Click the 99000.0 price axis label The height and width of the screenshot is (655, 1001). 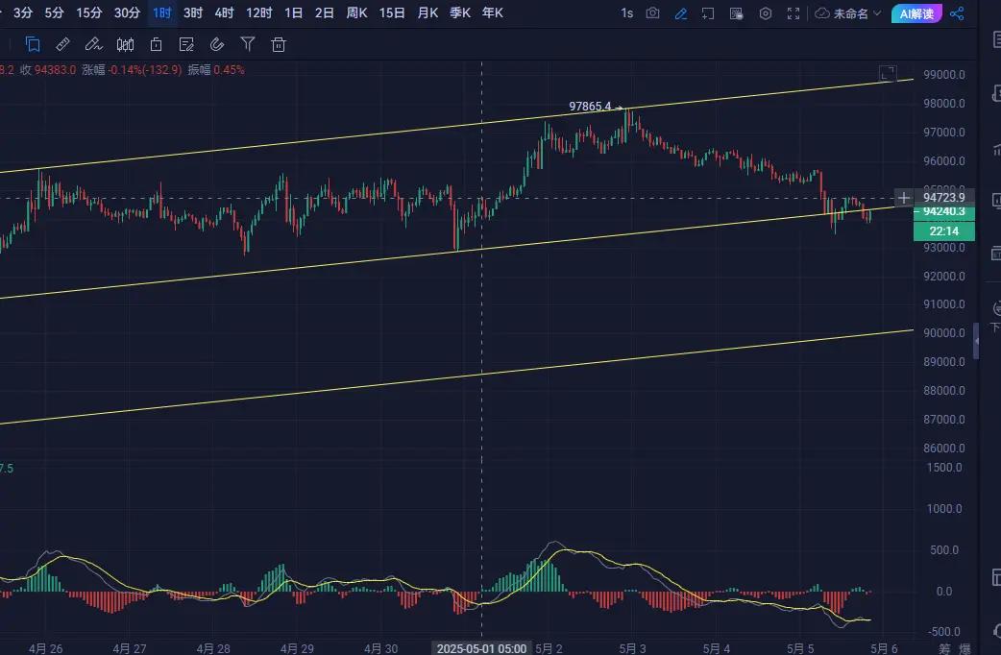click(x=944, y=75)
